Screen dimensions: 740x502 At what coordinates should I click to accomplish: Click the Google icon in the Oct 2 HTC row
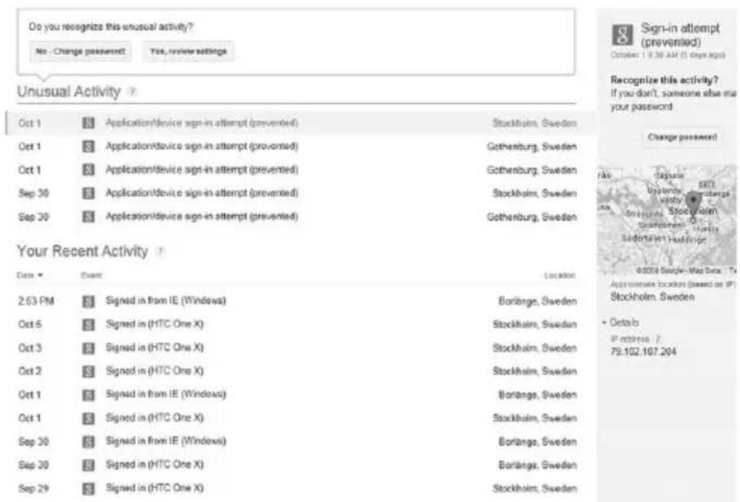88,371
